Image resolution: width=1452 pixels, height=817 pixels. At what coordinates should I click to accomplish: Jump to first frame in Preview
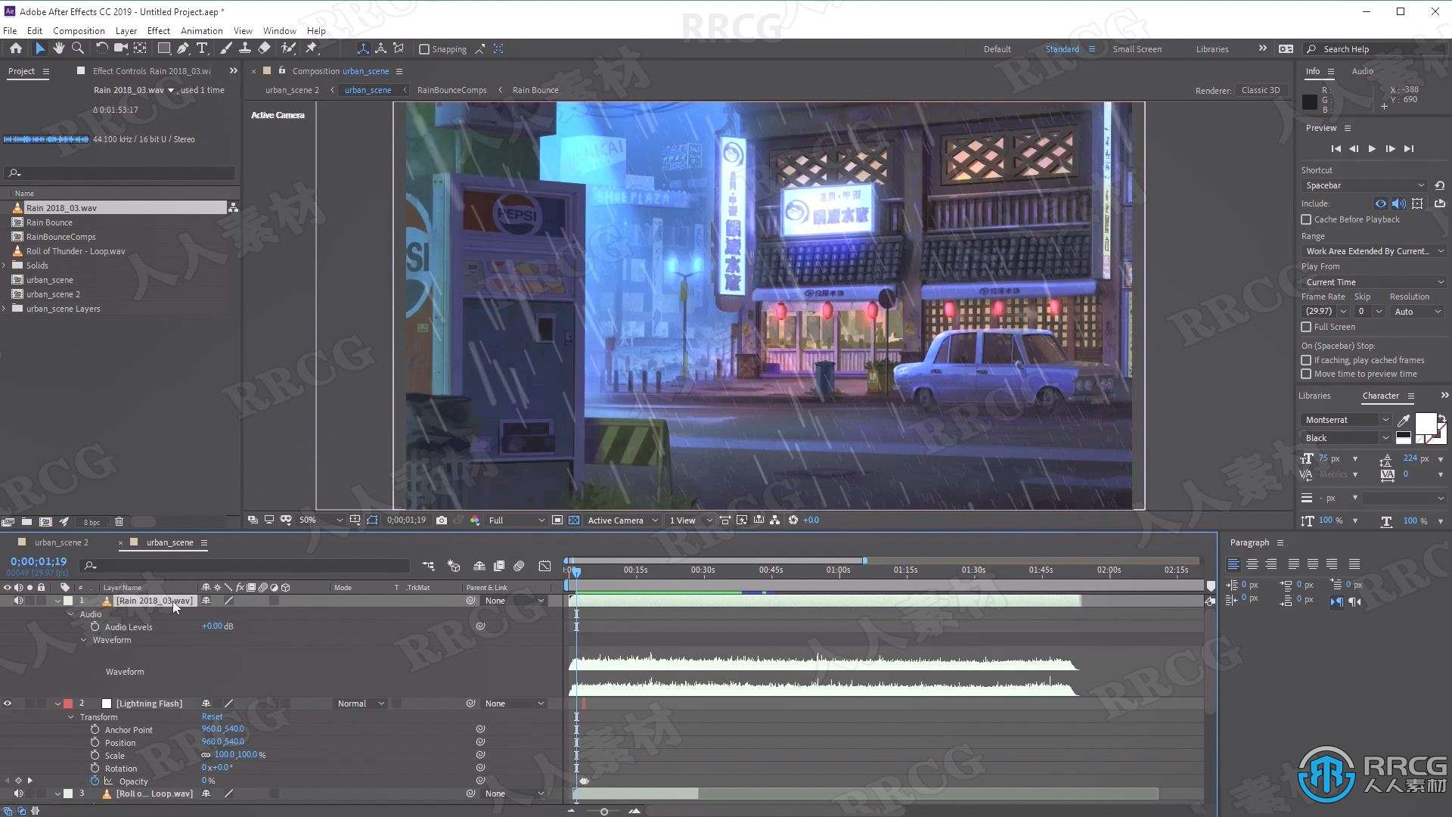tap(1336, 149)
